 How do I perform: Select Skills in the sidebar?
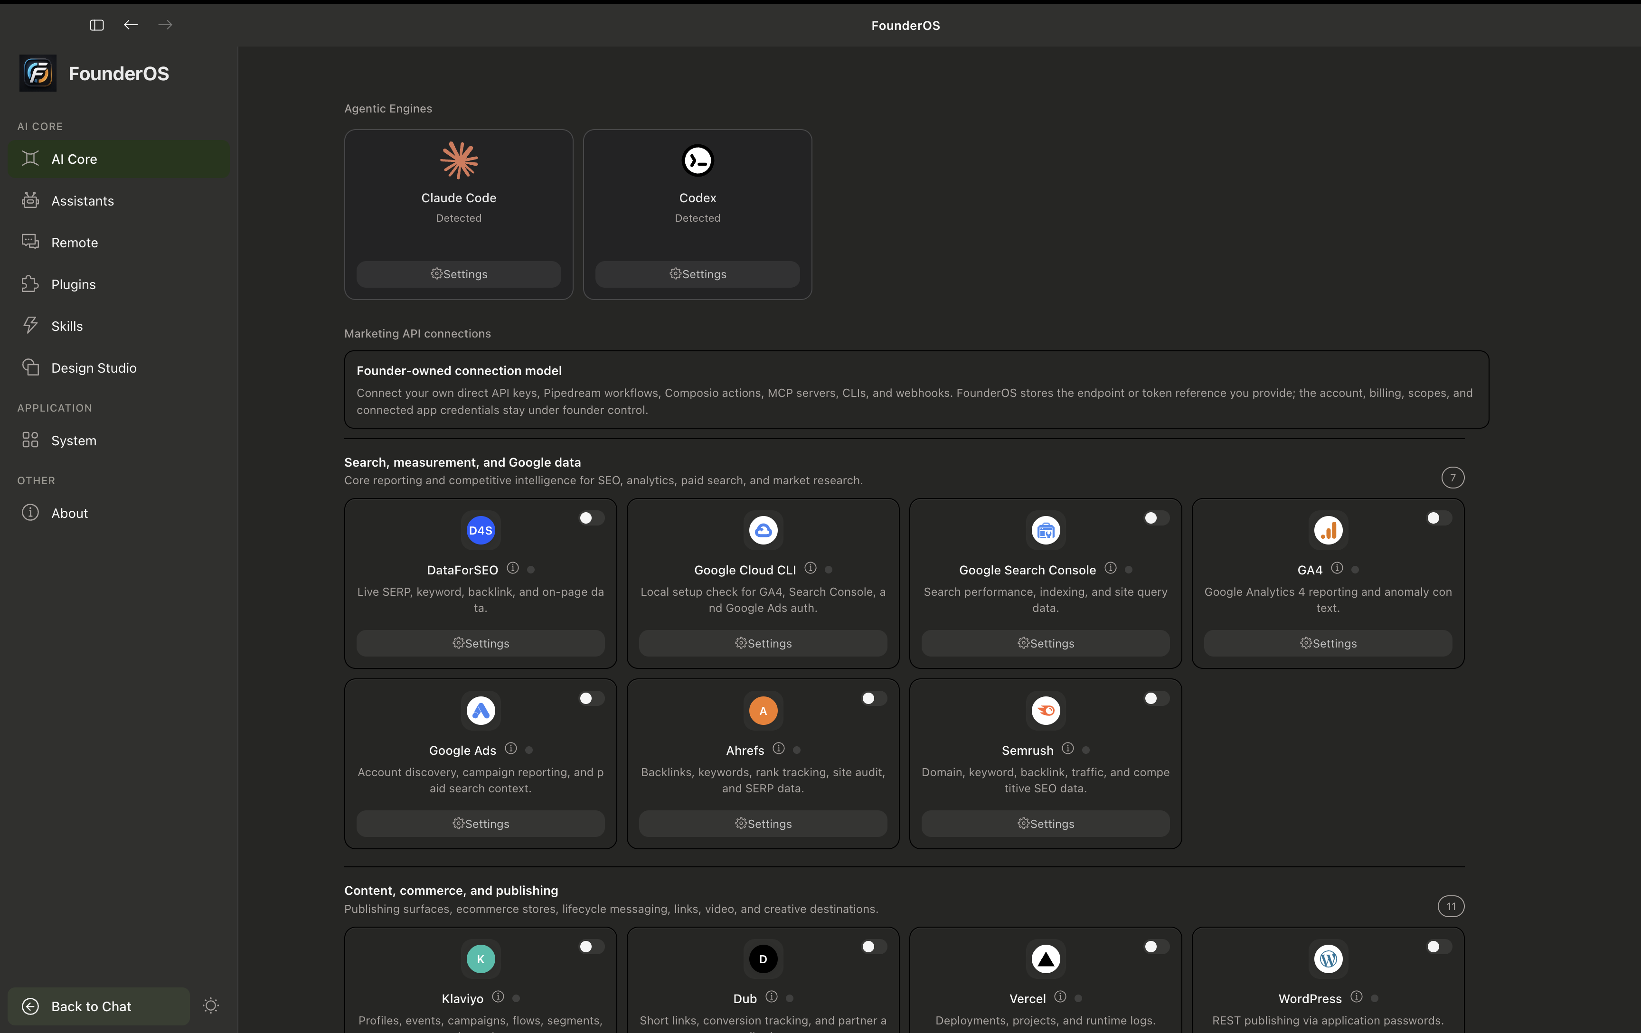pos(119,326)
